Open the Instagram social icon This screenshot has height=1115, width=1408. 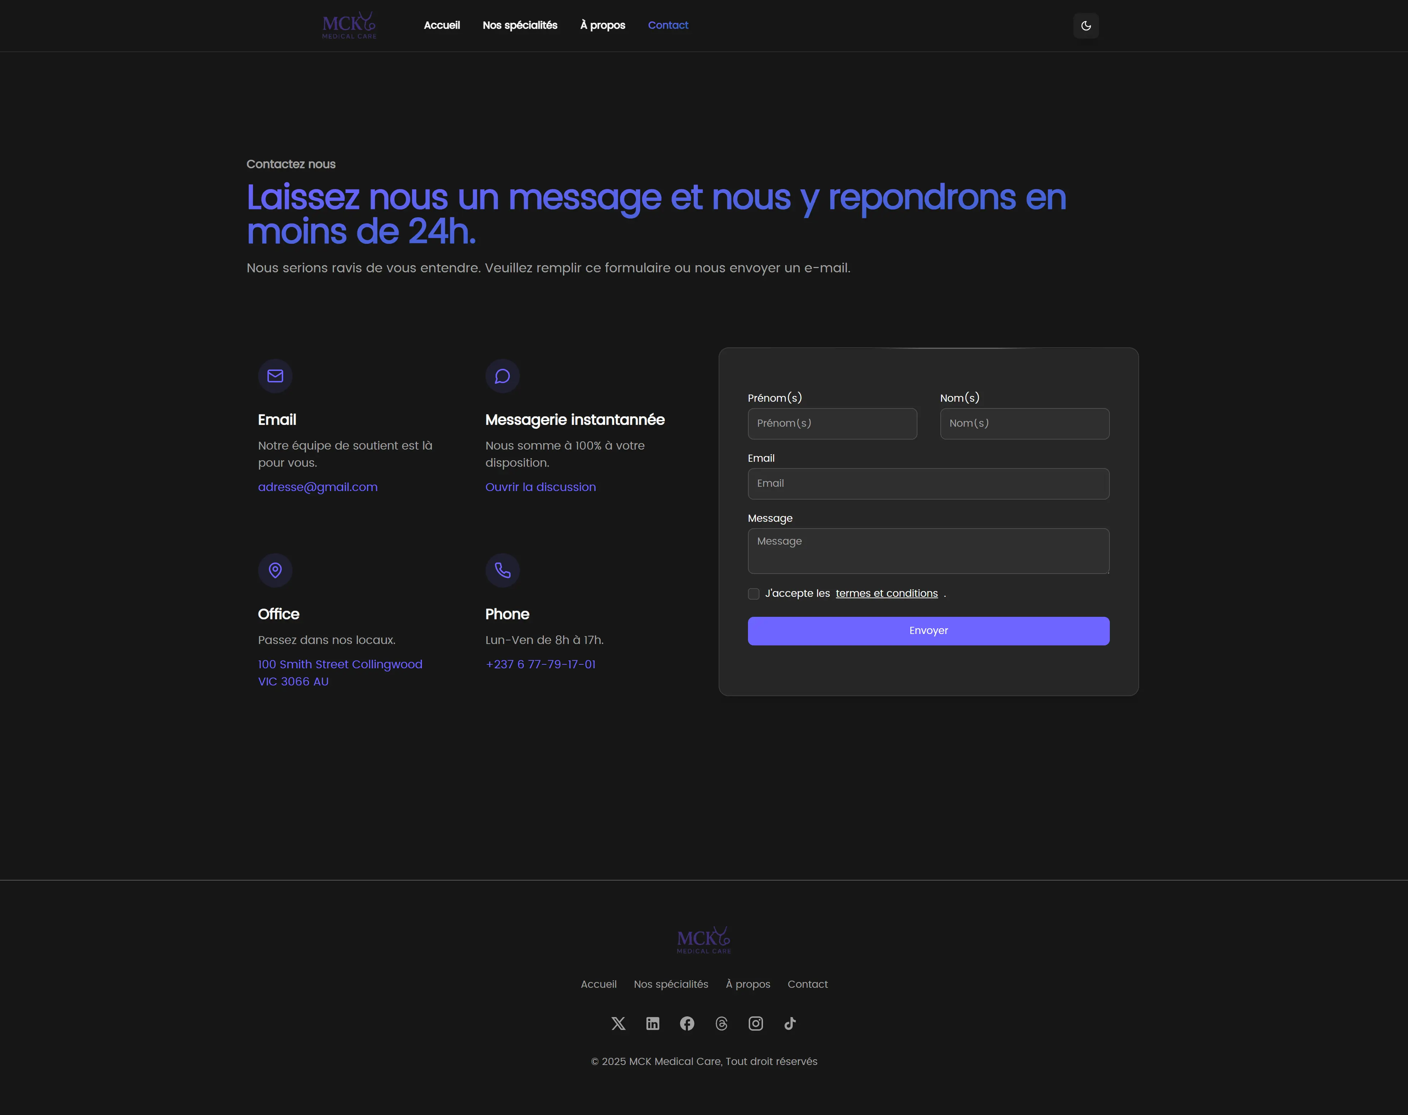pos(755,1023)
